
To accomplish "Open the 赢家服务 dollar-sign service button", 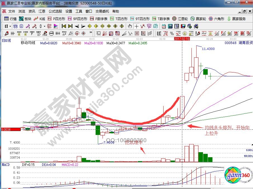I will [237, 19].
